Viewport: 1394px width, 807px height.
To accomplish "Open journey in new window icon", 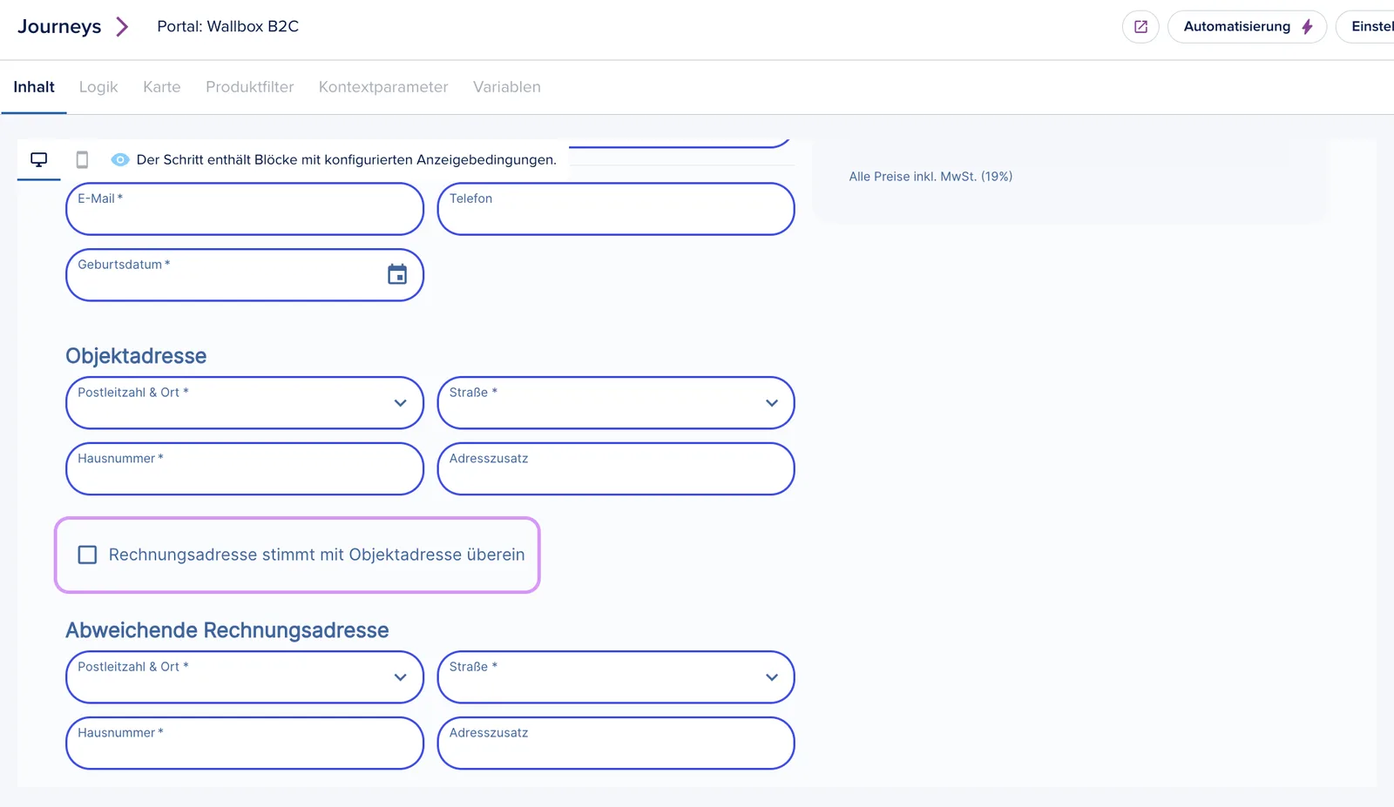I will tap(1140, 27).
